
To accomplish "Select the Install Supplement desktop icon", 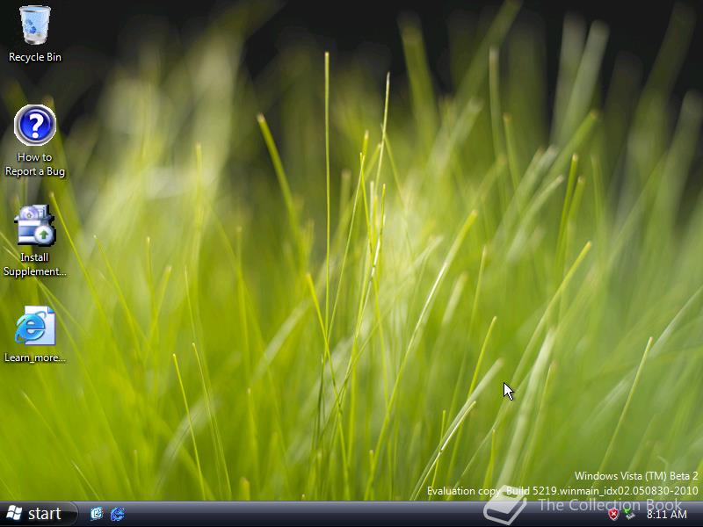I will [35, 241].
